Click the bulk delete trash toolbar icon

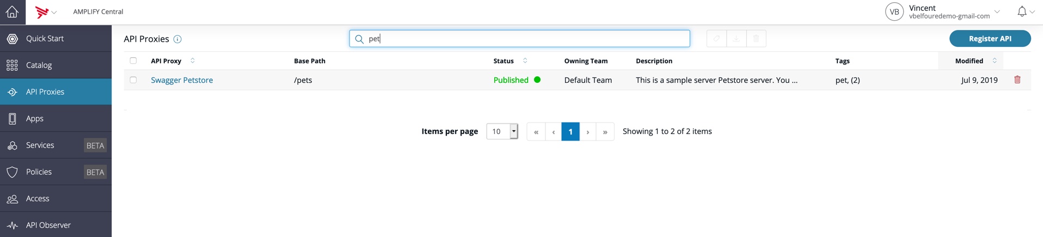[756, 39]
